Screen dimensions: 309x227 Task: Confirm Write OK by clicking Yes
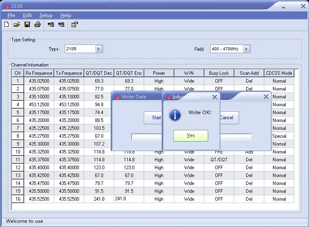pyautogui.click(x=191, y=135)
